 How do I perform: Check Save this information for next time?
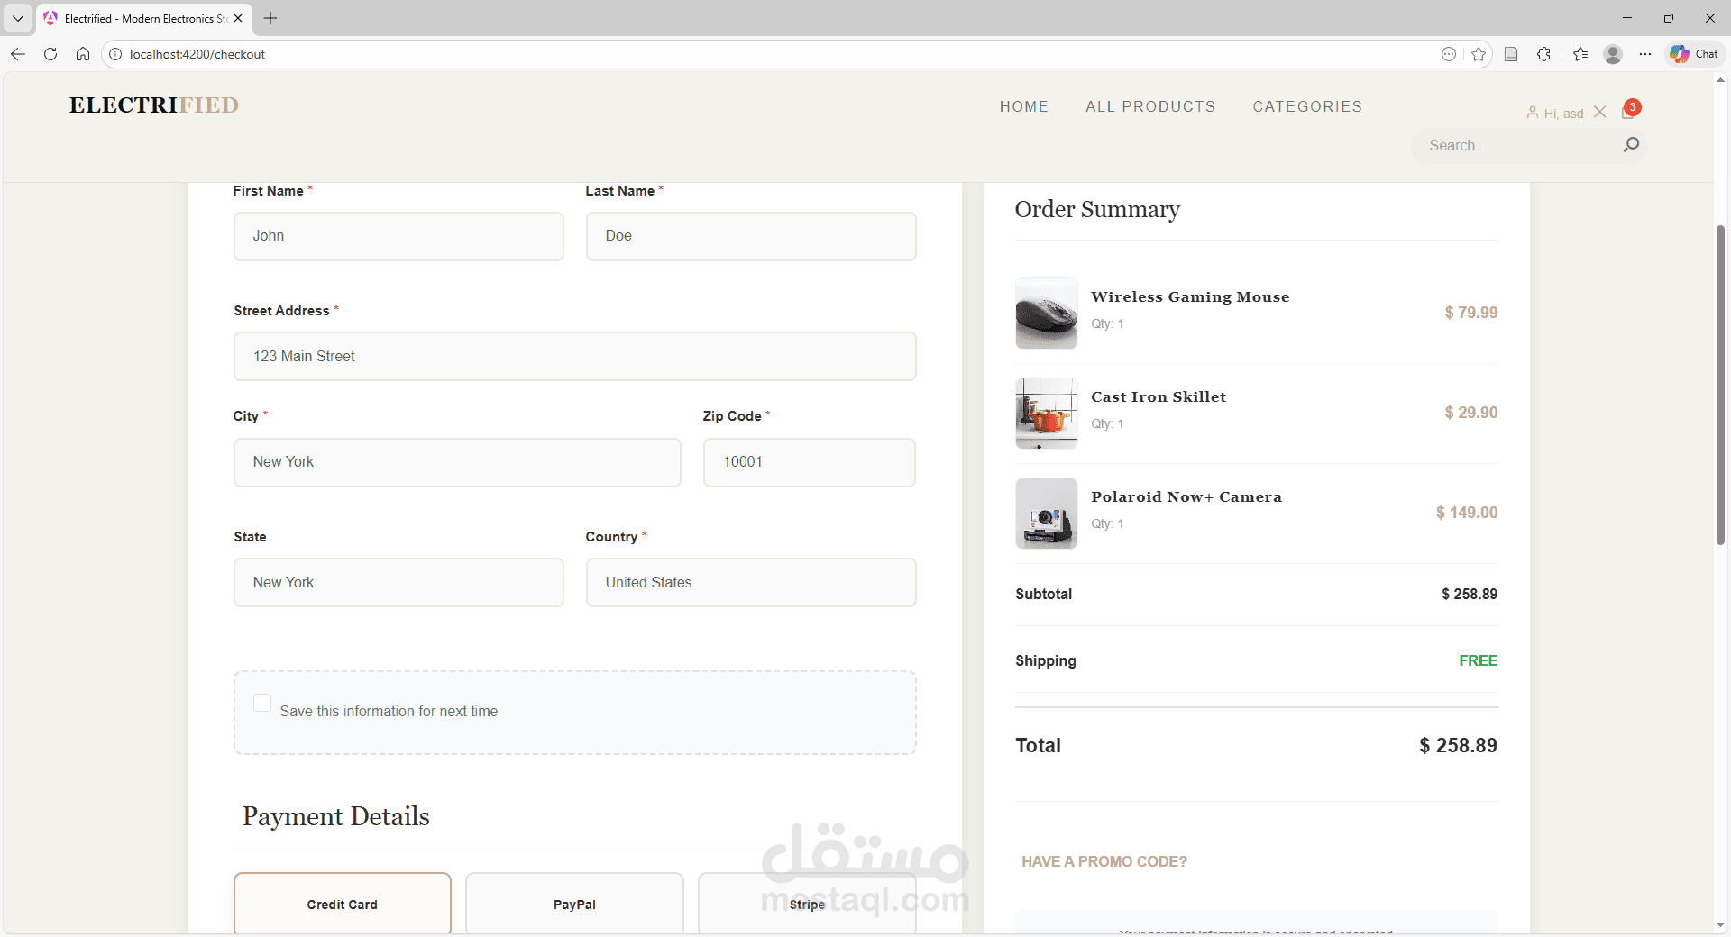pos(262,703)
